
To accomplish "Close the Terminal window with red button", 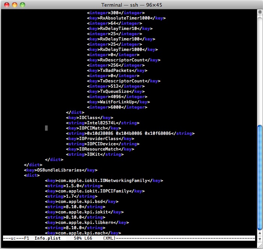I will (7, 5).
